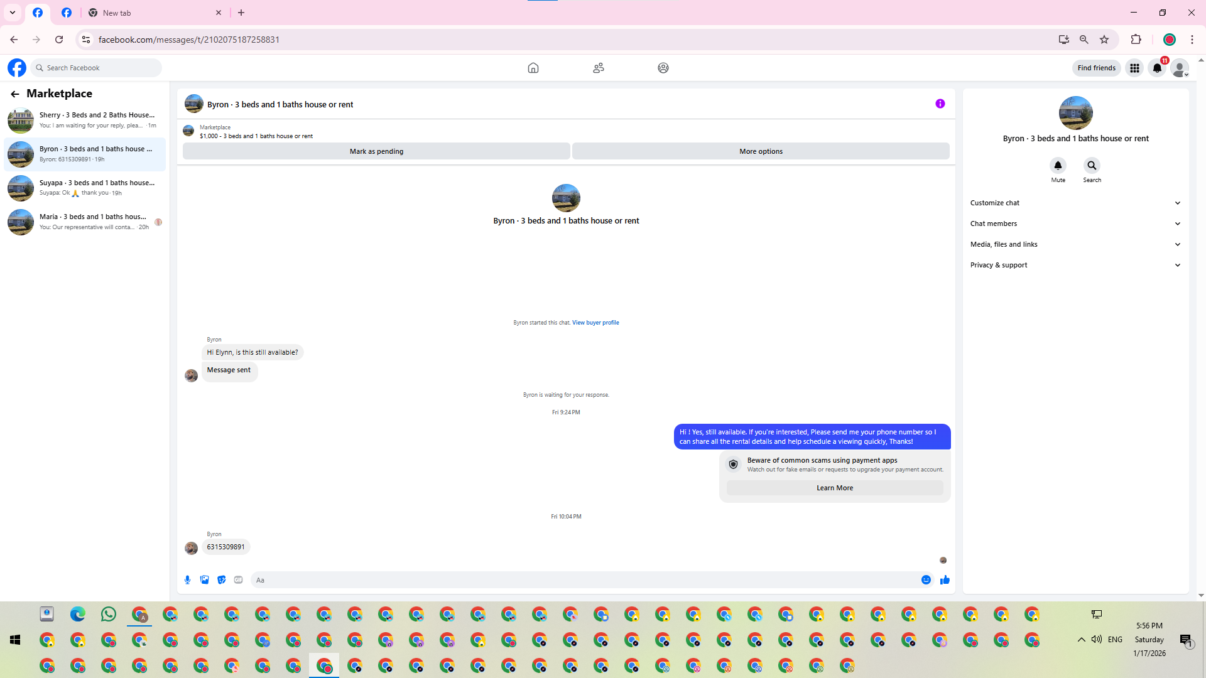Bookmark this page with the star icon
Viewport: 1206px width, 678px height.
[1104, 40]
